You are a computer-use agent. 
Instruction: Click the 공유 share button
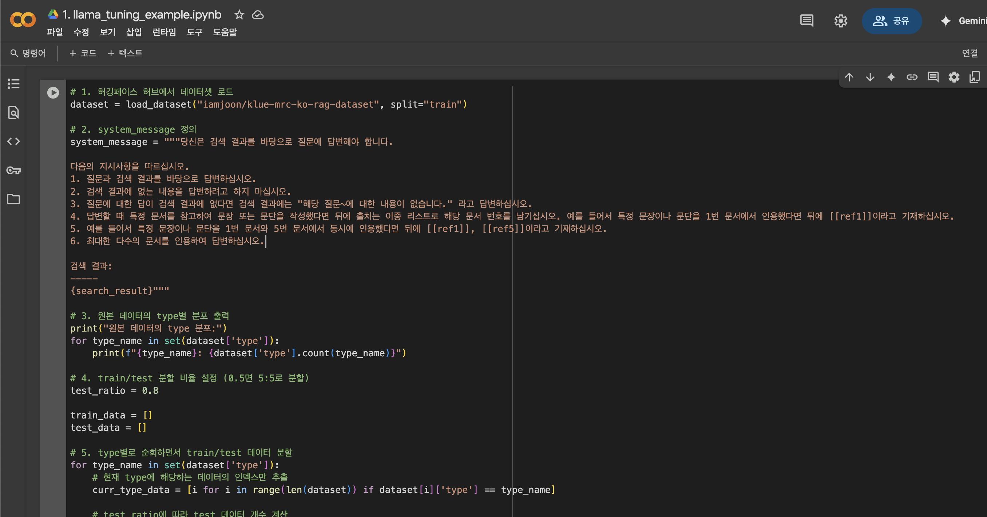click(891, 21)
